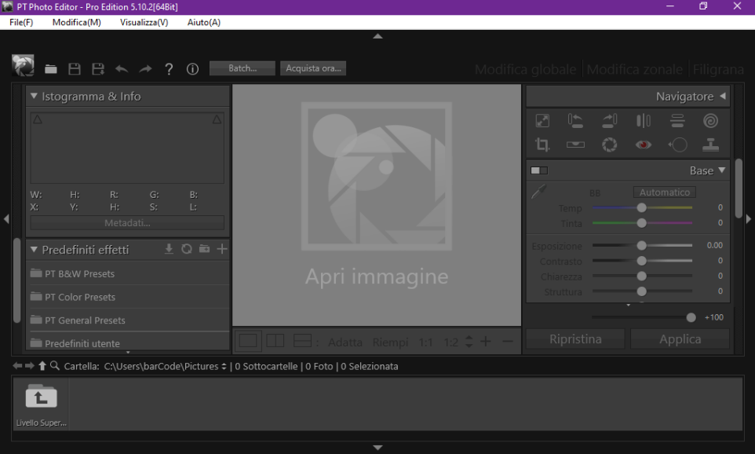This screenshot has height=454, width=755.
Task: Undo the last edit with the back arrow
Action: pyautogui.click(x=122, y=69)
